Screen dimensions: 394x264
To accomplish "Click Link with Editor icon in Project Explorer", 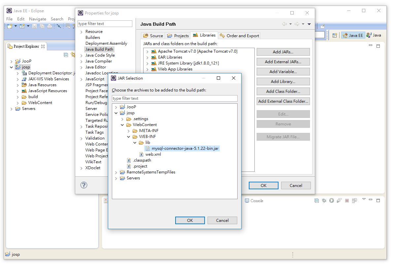I will (73, 55).
